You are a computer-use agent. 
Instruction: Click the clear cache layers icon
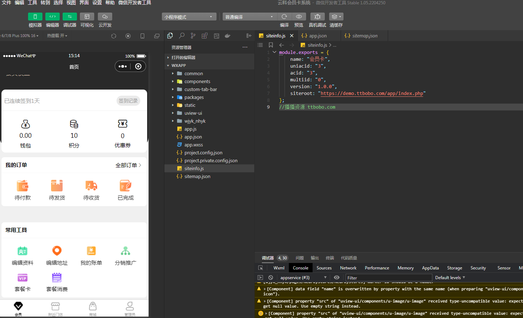tap(336, 17)
